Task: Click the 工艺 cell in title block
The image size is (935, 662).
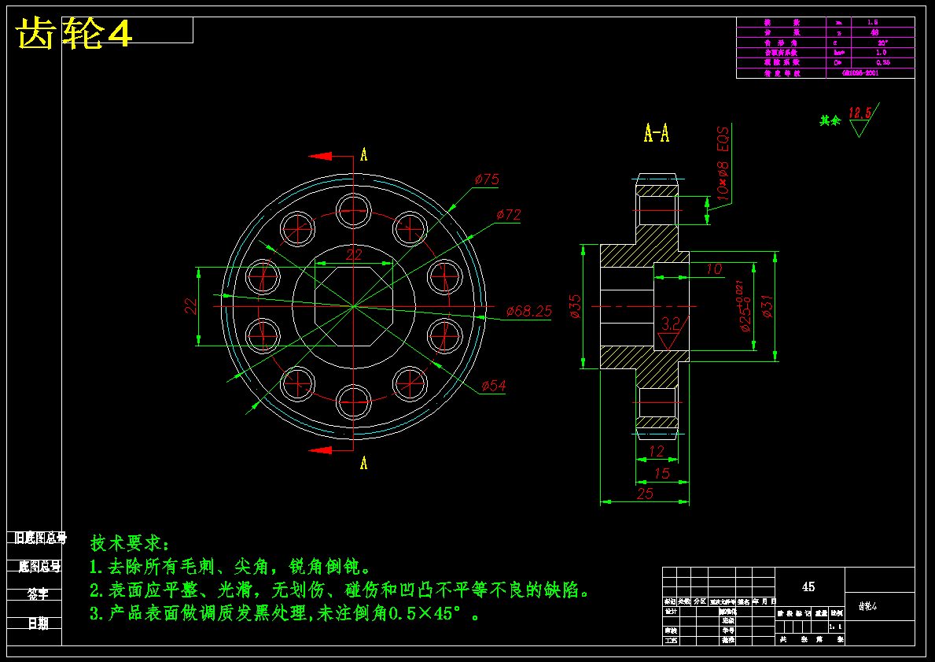Action: coord(671,641)
